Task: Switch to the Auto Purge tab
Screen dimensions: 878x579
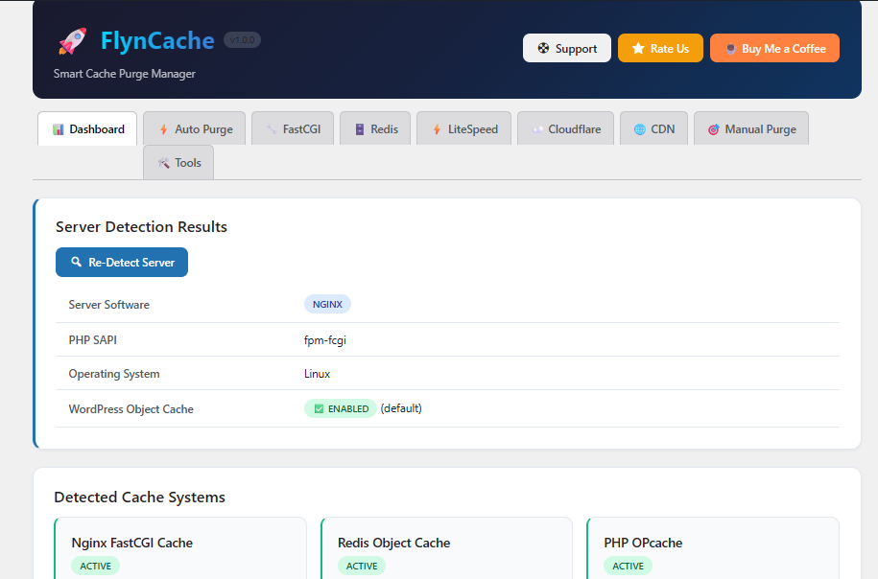Action: pyautogui.click(x=194, y=128)
